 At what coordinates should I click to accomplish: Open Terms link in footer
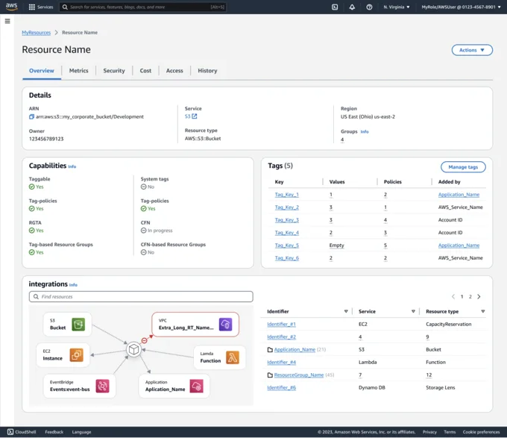[x=450, y=432]
